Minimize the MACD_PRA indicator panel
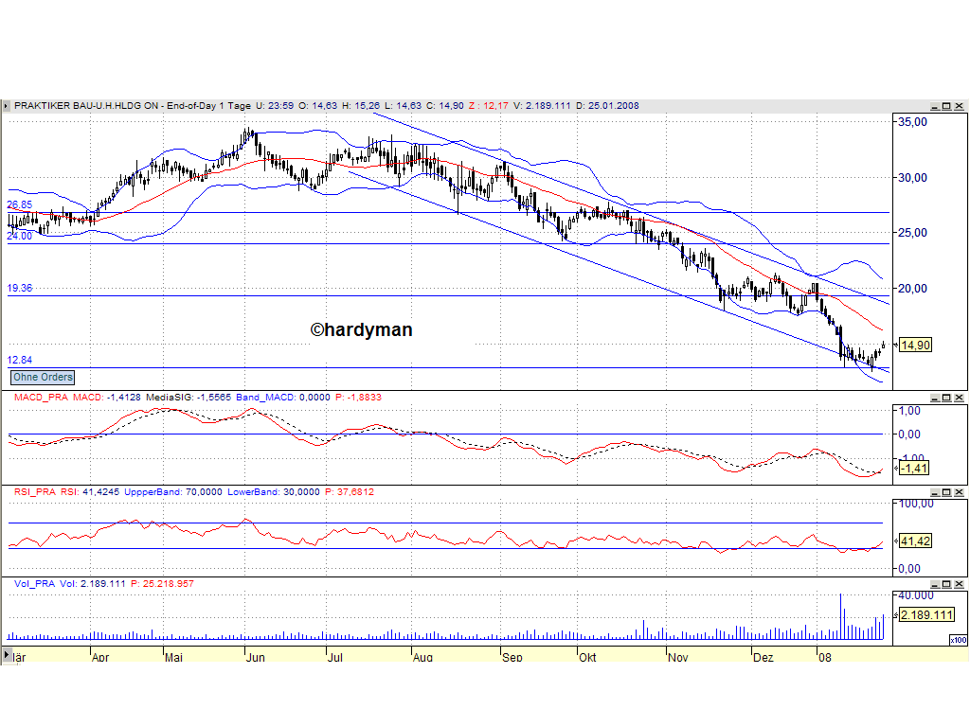 (x=935, y=398)
